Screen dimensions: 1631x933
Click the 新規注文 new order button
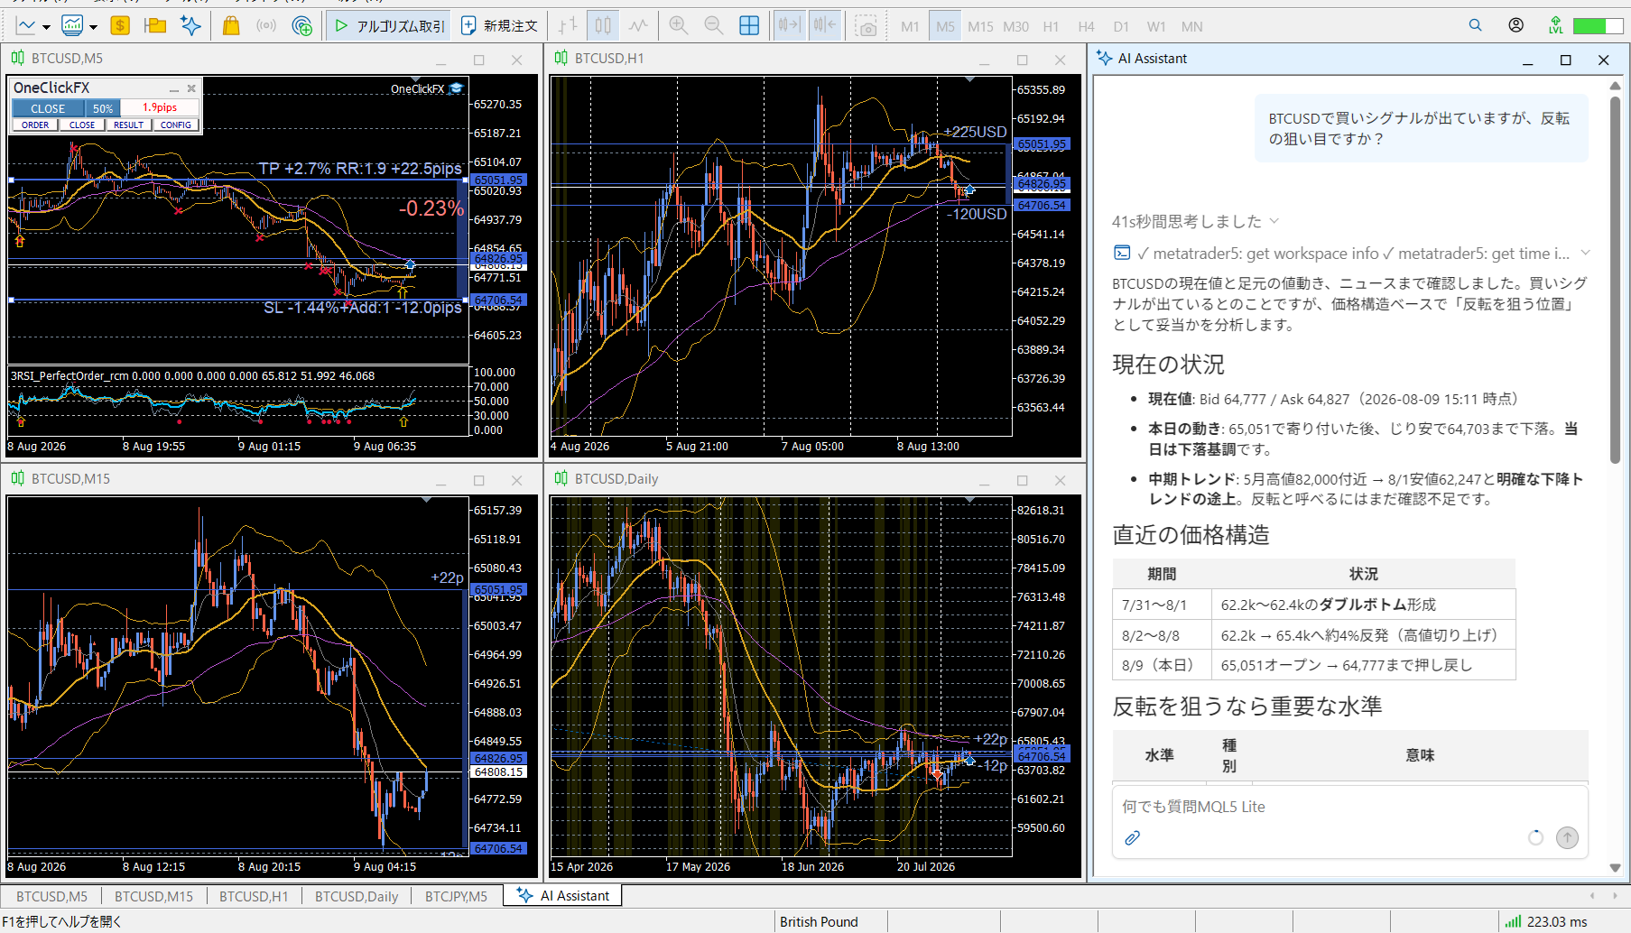[x=499, y=26]
